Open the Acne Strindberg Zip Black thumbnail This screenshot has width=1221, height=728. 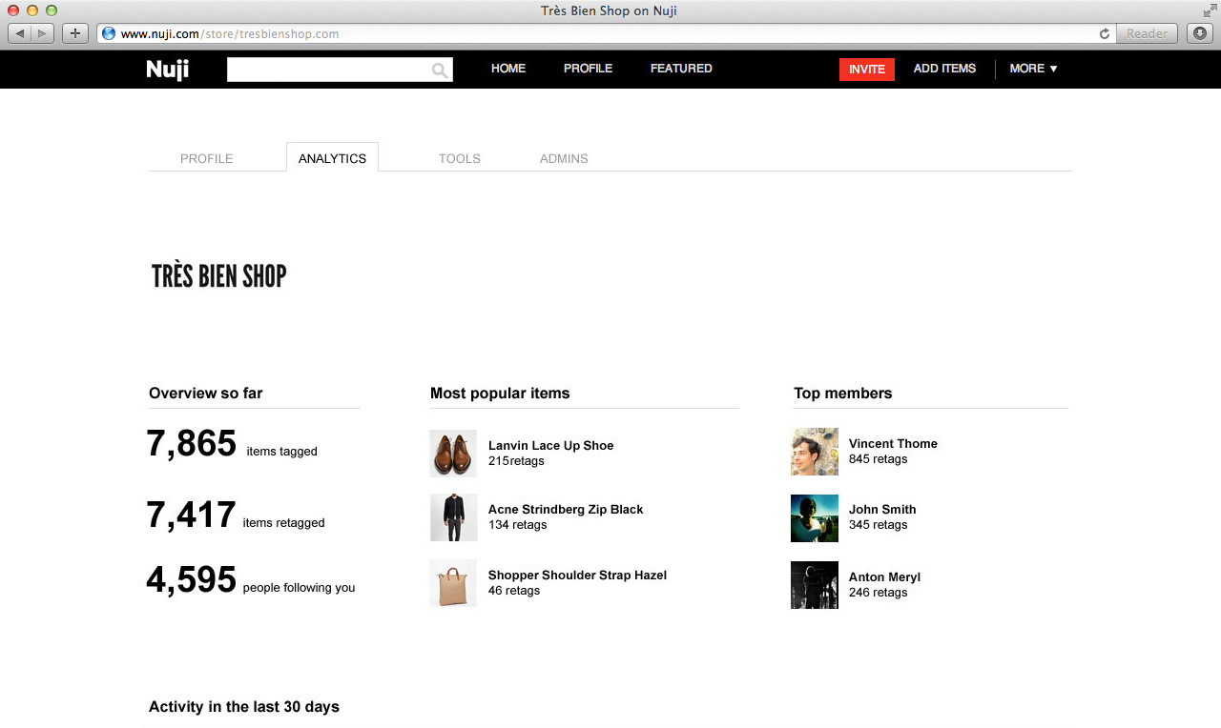coord(453,517)
